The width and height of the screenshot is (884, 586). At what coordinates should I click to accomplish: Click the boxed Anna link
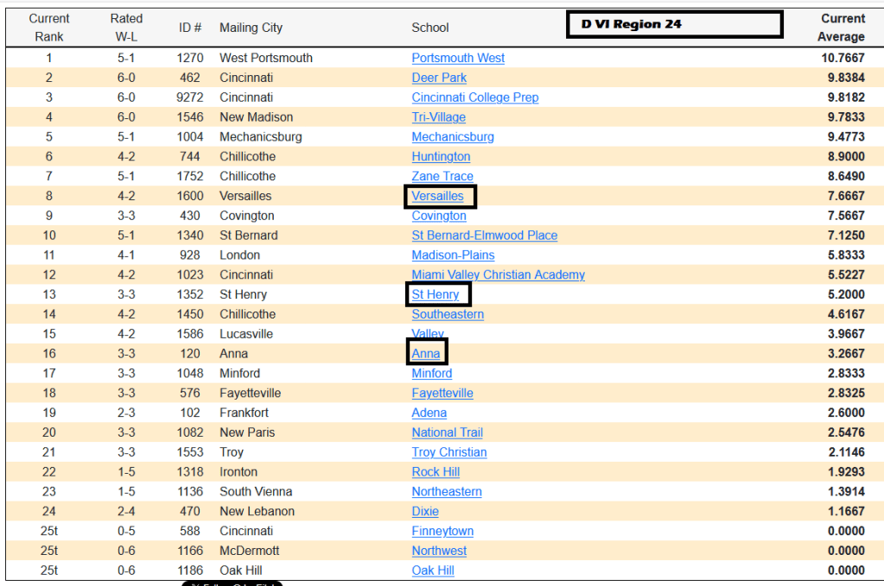coord(426,354)
